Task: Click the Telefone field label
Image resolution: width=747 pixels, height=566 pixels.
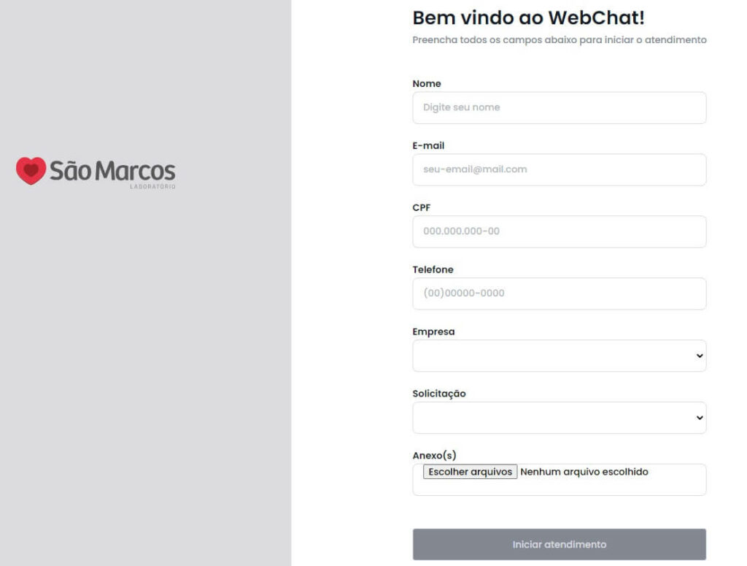Action: pos(434,269)
